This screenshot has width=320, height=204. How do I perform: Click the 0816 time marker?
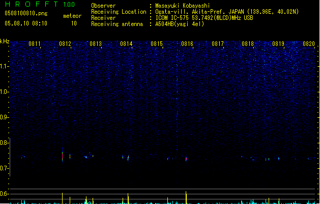[x=187, y=44]
